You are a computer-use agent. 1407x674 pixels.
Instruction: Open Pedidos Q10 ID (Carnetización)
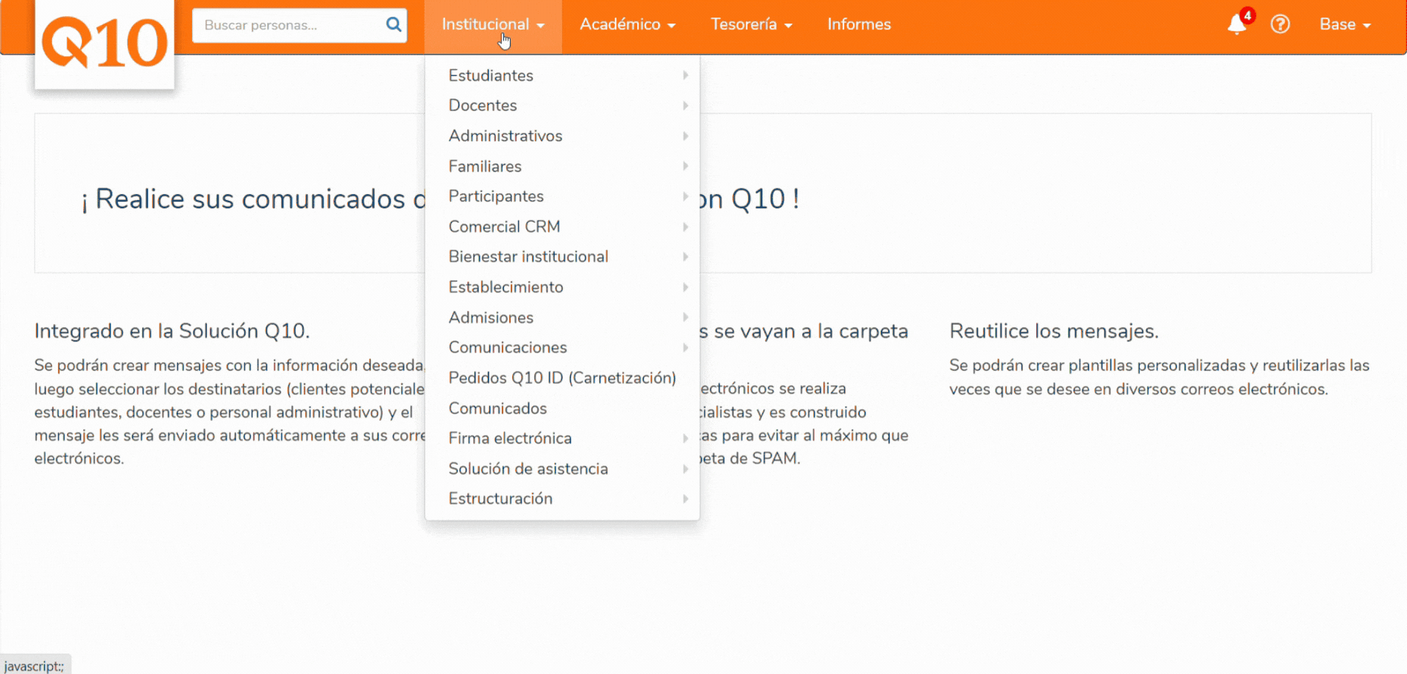pos(562,378)
